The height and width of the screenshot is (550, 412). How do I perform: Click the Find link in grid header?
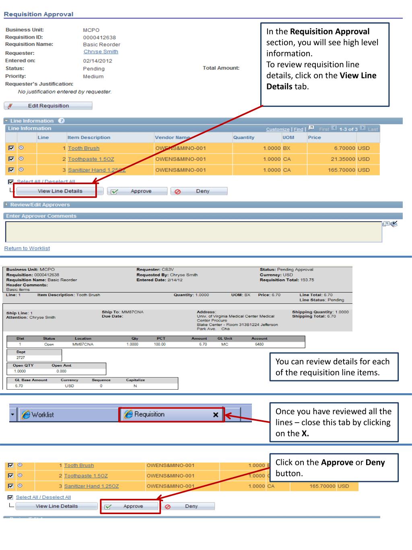point(298,129)
